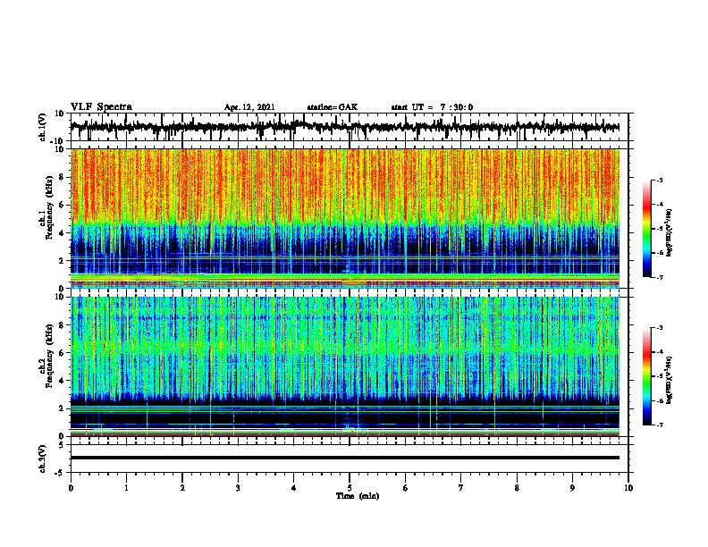Click the "Time (min)" x-axis label
The image size is (708, 547).
358,496
